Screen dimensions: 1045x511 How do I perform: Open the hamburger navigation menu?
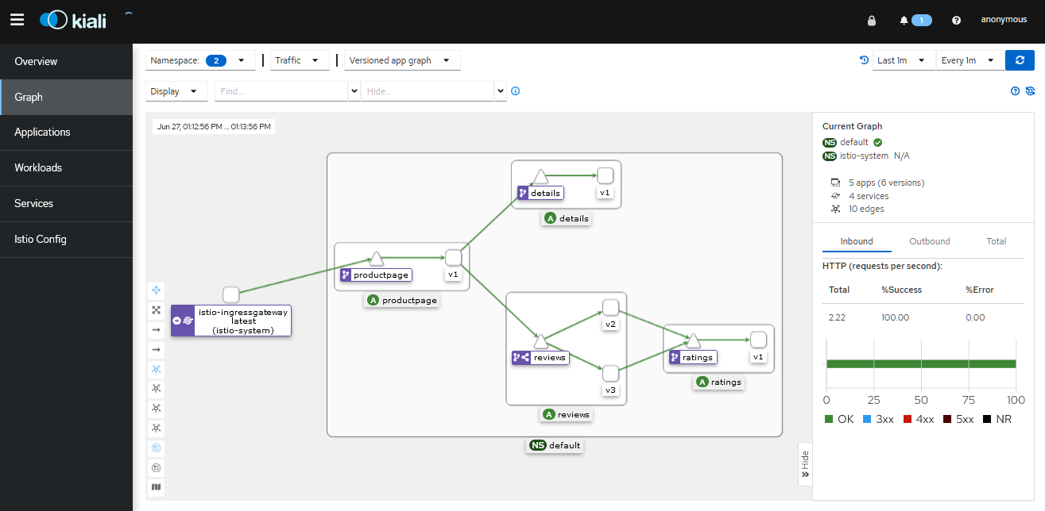click(17, 20)
